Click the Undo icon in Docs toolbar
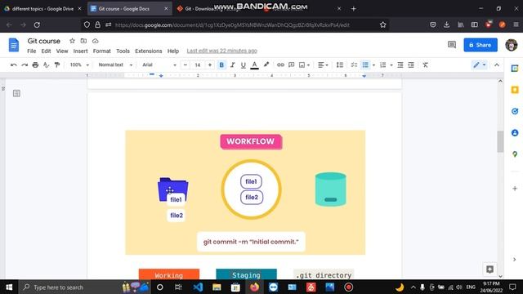 click(14, 65)
